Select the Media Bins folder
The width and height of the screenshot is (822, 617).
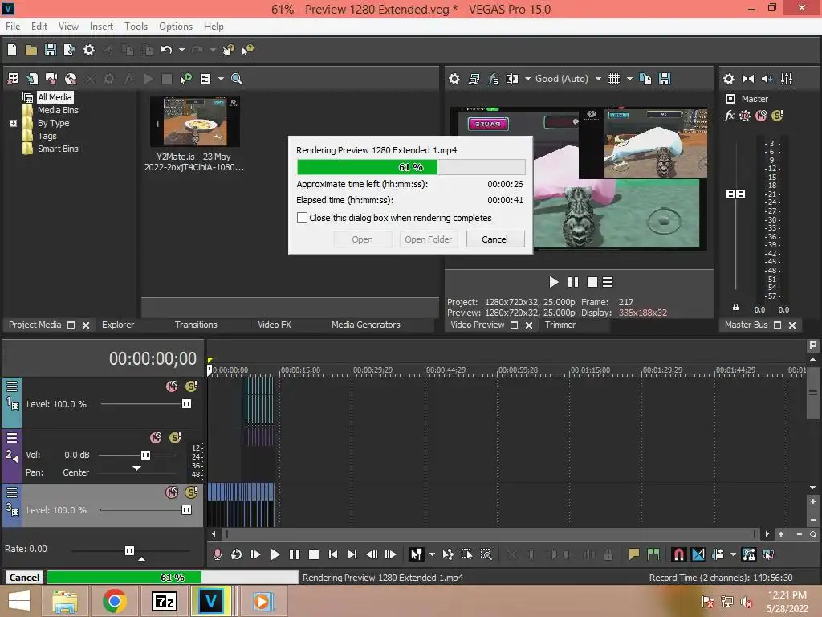[x=58, y=110]
